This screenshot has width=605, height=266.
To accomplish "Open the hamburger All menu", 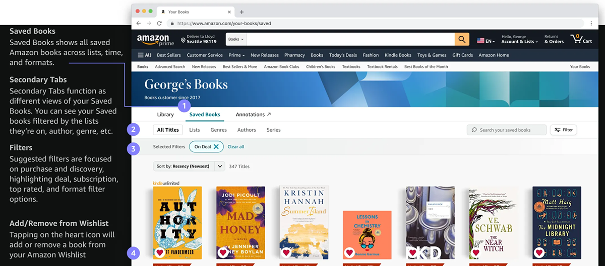I will (144, 55).
